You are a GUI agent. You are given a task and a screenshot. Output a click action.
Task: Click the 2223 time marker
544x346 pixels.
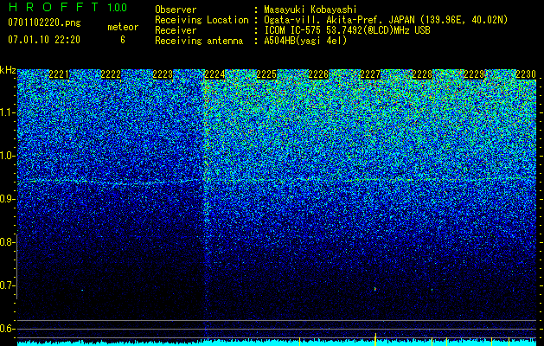(163, 74)
